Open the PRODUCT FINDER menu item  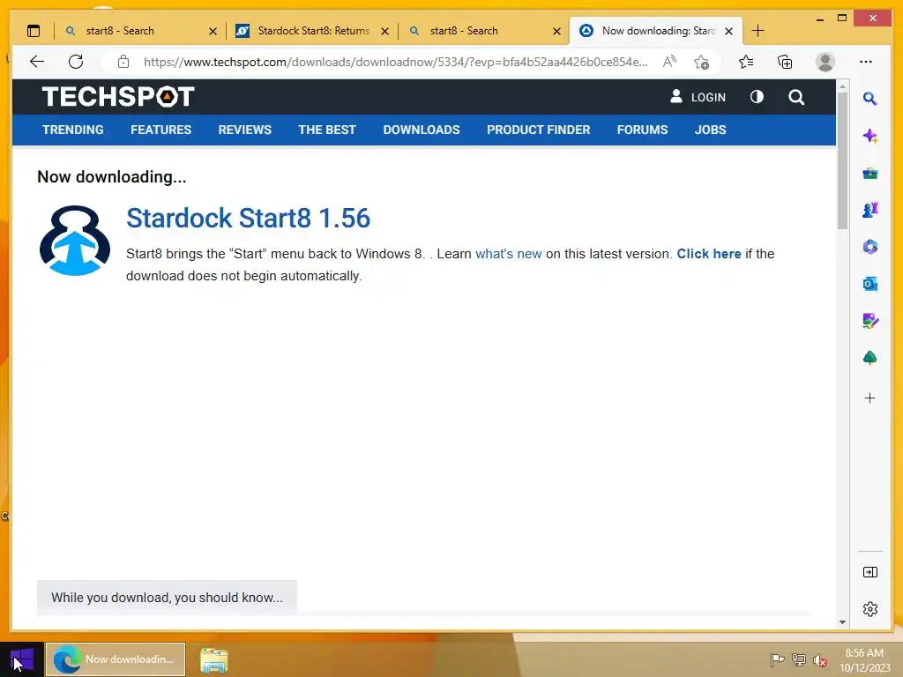539,130
